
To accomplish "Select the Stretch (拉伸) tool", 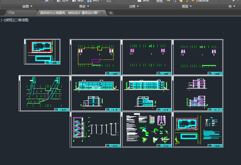I will tap(62, 1).
